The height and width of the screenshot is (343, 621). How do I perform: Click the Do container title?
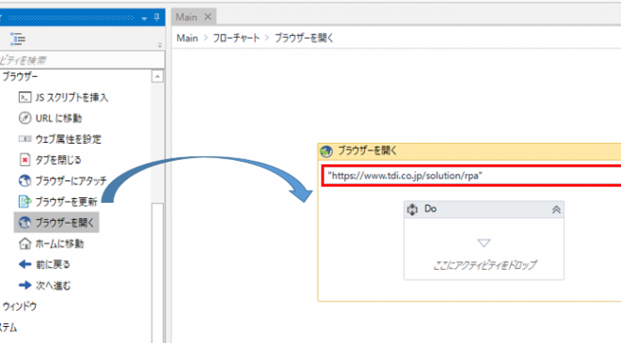(x=430, y=209)
